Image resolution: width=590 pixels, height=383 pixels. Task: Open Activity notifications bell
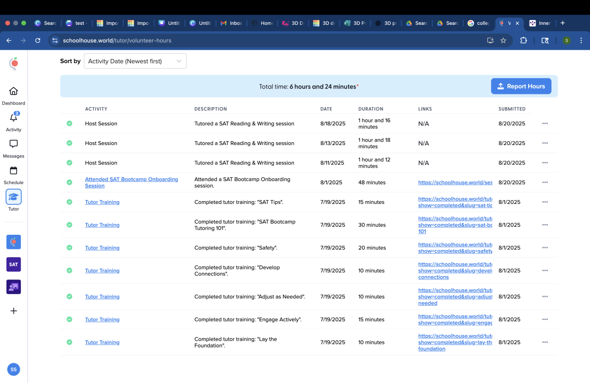point(13,118)
